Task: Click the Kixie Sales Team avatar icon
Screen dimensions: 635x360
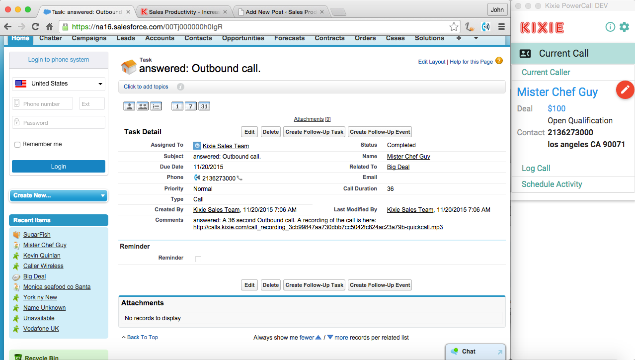Action: [x=197, y=146]
